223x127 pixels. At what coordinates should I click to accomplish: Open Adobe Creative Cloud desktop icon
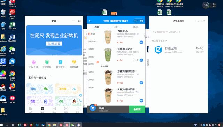coord(13,14)
